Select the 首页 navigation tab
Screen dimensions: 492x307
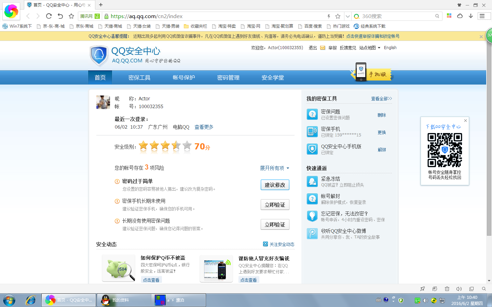(x=100, y=77)
